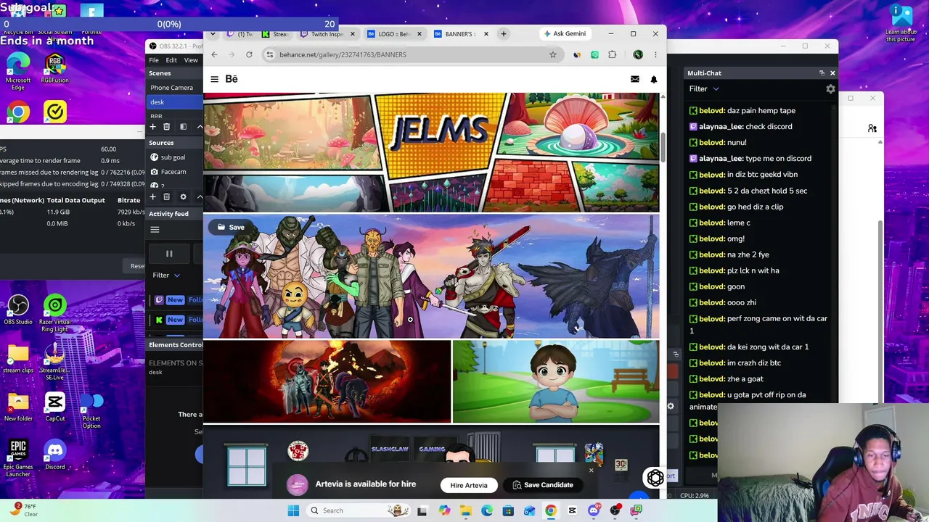Add a new source in OBS
The image size is (929, 522).
coord(152,197)
